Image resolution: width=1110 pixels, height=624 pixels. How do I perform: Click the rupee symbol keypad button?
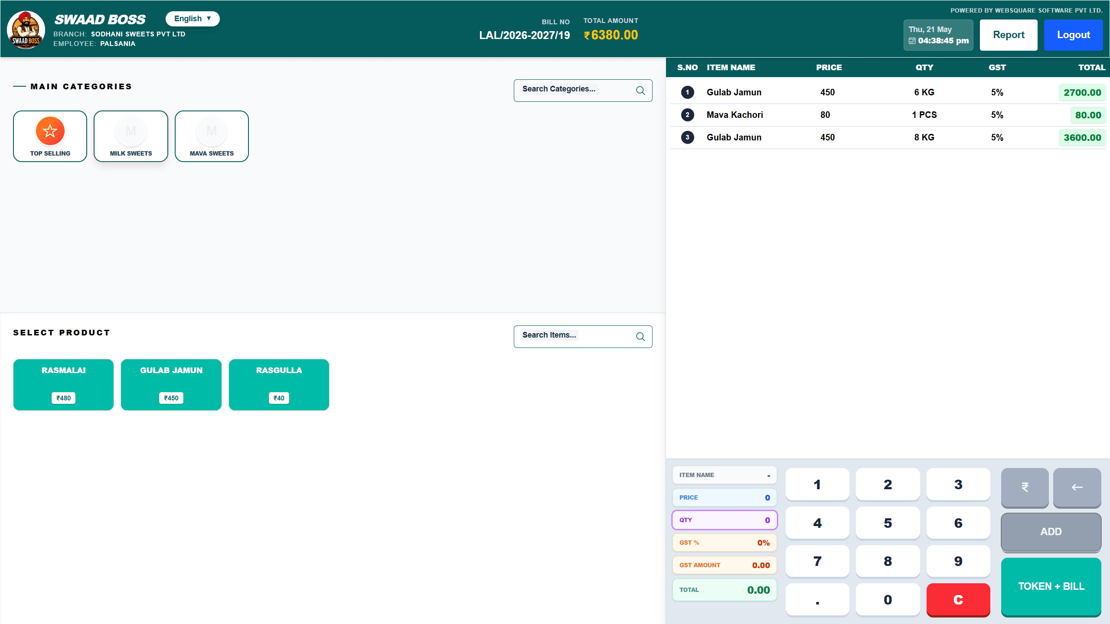pos(1025,487)
